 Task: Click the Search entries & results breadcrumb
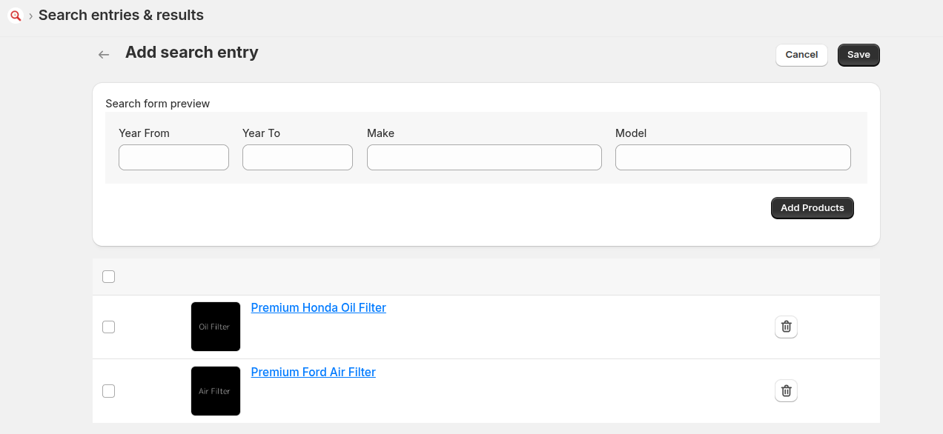click(121, 16)
